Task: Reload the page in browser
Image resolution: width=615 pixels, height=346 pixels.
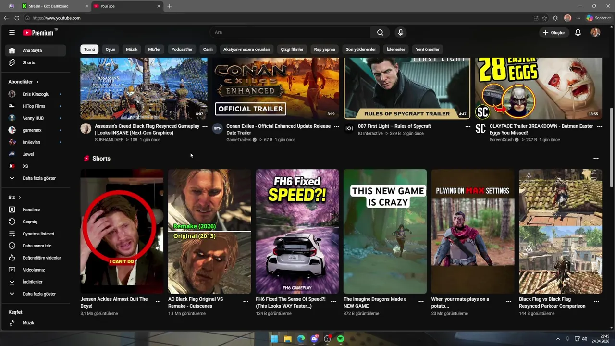Action: click(x=17, y=18)
